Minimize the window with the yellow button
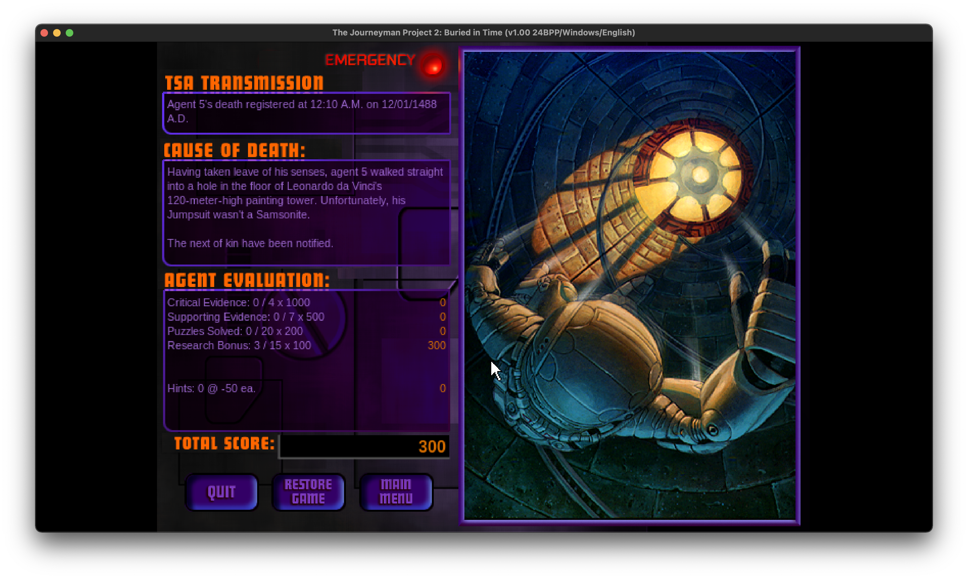The image size is (968, 579). (x=57, y=33)
